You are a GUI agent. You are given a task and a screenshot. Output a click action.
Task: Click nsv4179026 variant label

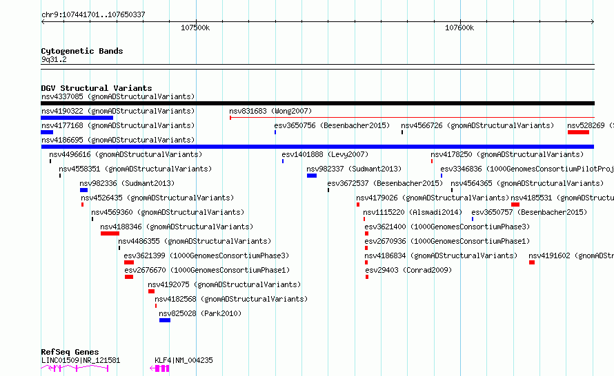433,198
